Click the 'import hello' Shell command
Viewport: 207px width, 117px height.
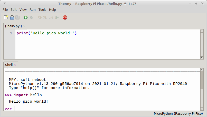(x=28, y=95)
